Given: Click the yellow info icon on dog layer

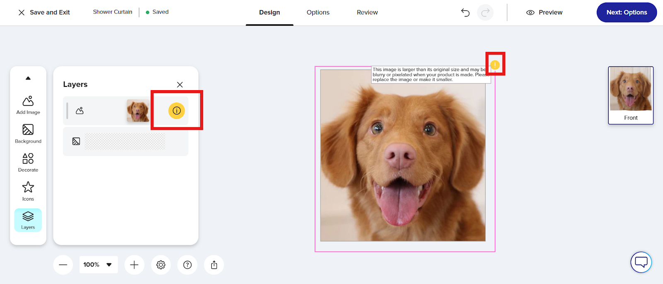Looking at the screenshot, I should [177, 110].
